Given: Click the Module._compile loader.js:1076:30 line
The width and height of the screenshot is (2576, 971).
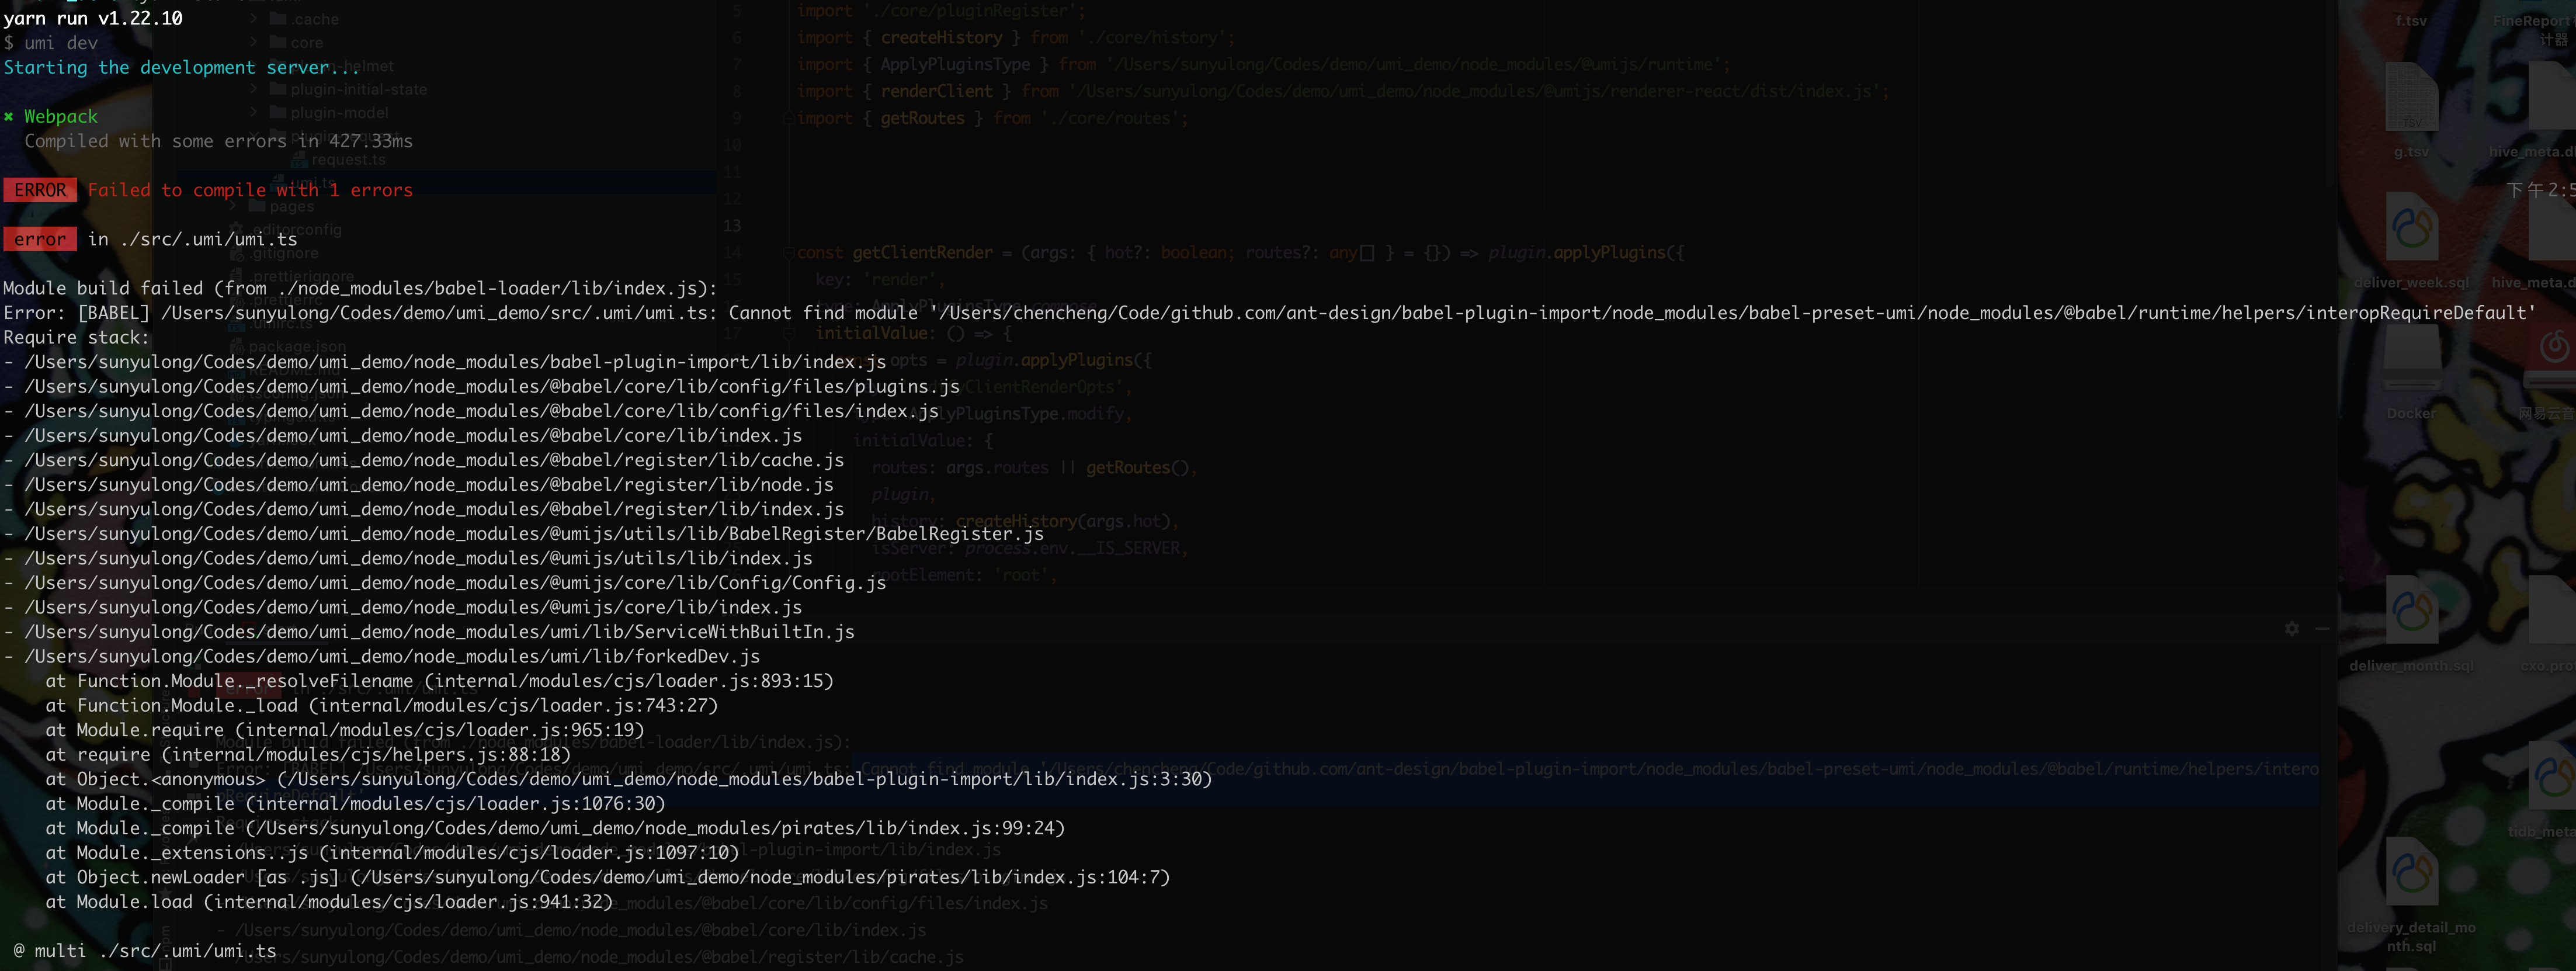Looking at the screenshot, I should [x=355, y=803].
